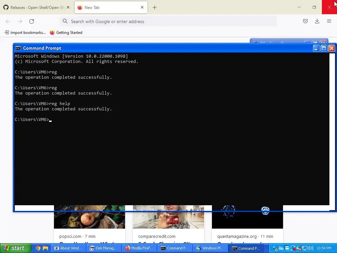Switch to the first Command Prompt taskbar button

(x=175, y=248)
